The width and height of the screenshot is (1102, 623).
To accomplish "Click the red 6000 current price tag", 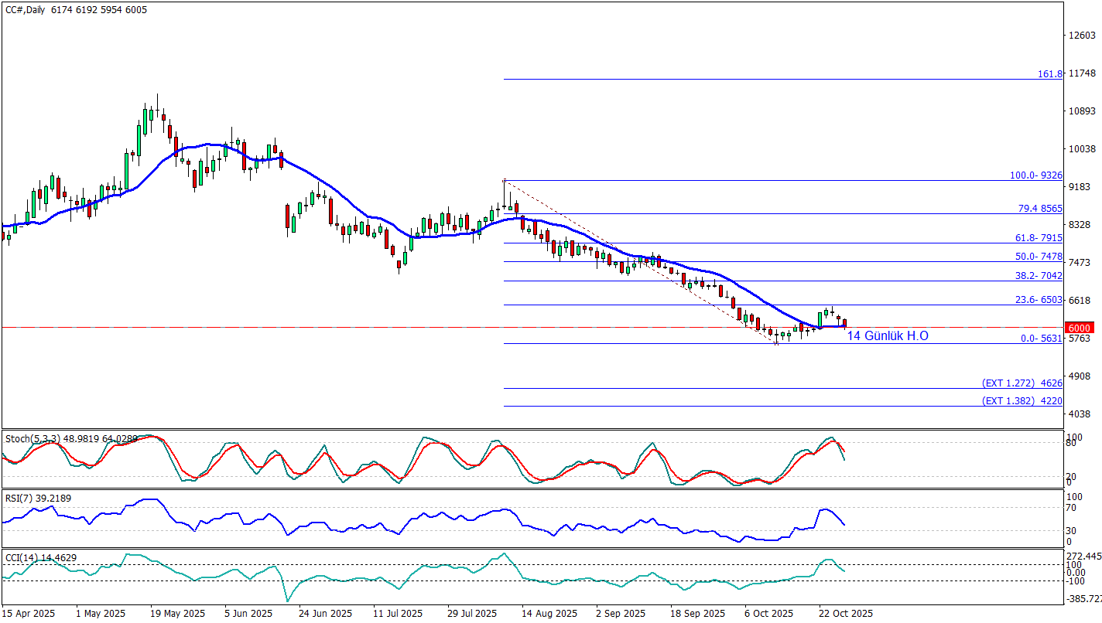I will (x=1082, y=327).
